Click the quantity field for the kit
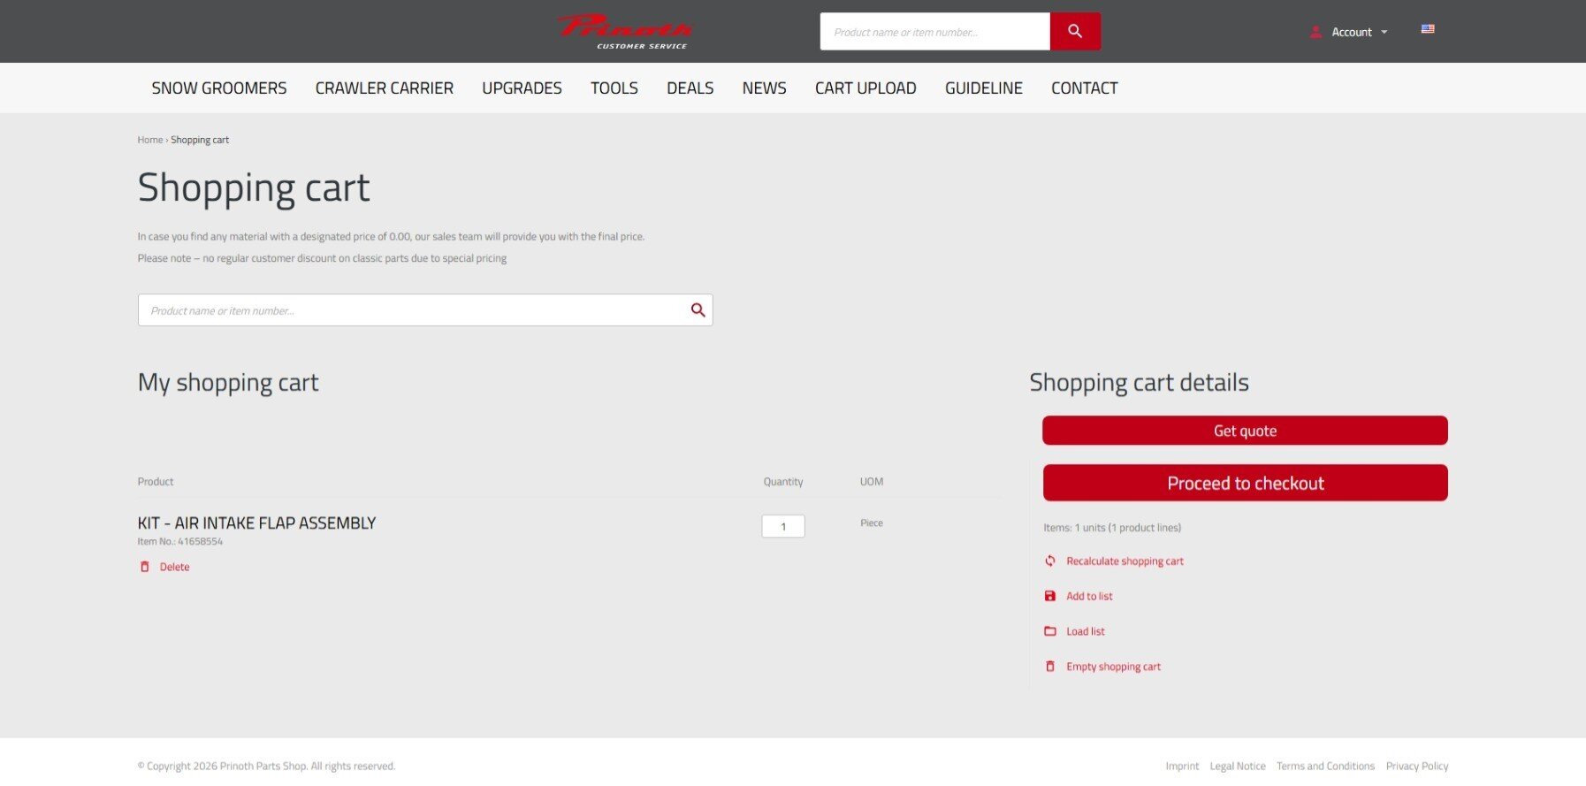Viewport: 1586px width, 786px height. point(783,526)
